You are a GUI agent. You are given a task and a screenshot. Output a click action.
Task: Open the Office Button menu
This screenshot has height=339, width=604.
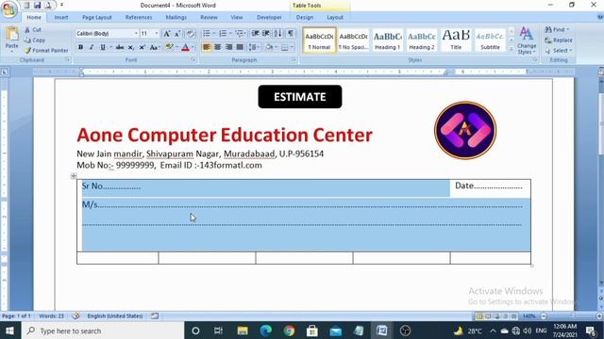[8, 9]
